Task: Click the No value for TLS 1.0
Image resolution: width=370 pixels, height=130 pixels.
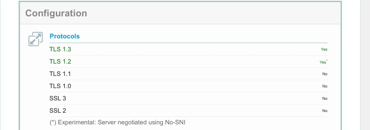Action: tap(324, 86)
